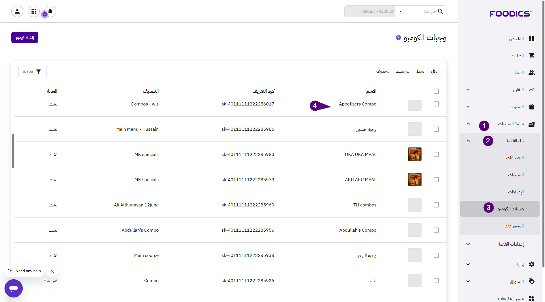Click the Foodics logo
The height and width of the screenshot is (302, 545).
[x=510, y=14]
